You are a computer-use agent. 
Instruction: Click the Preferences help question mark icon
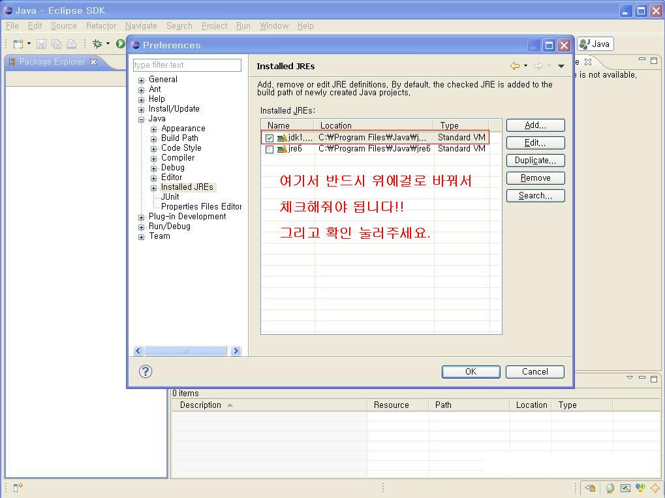coord(146,371)
